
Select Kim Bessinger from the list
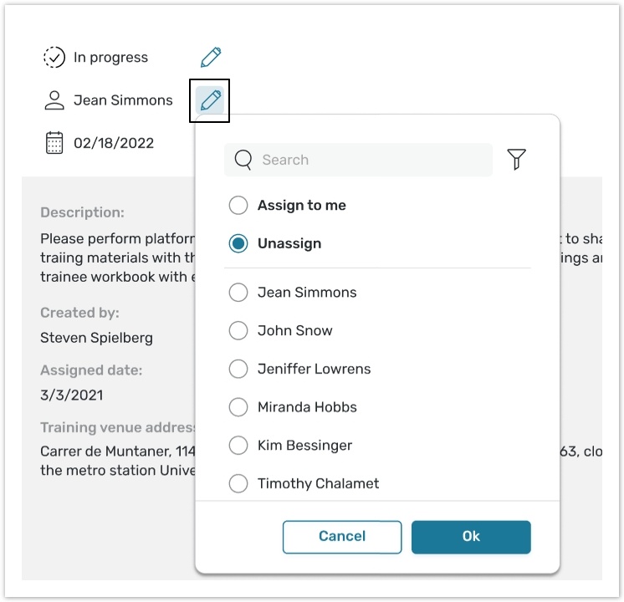238,446
